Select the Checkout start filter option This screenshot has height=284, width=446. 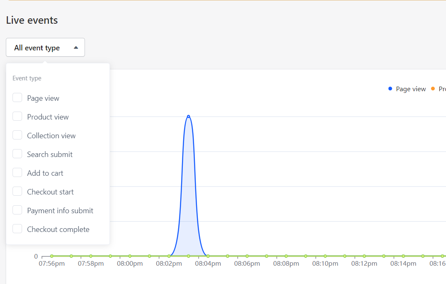pos(50,192)
